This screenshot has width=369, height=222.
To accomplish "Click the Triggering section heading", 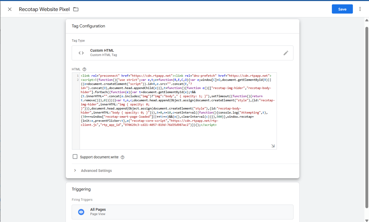I will 81,189.
